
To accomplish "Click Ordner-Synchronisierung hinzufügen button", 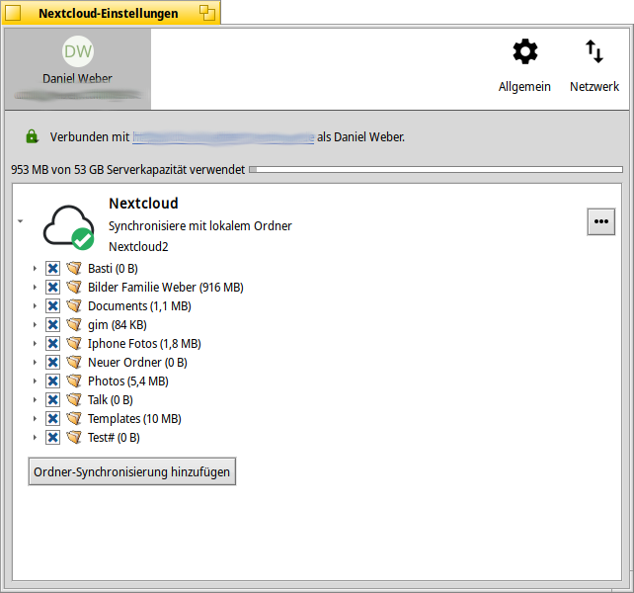I will pyautogui.click(x=132, y=472).
